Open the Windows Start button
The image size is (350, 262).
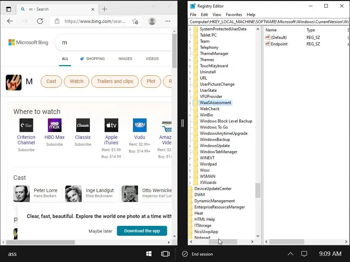[149, 254]
